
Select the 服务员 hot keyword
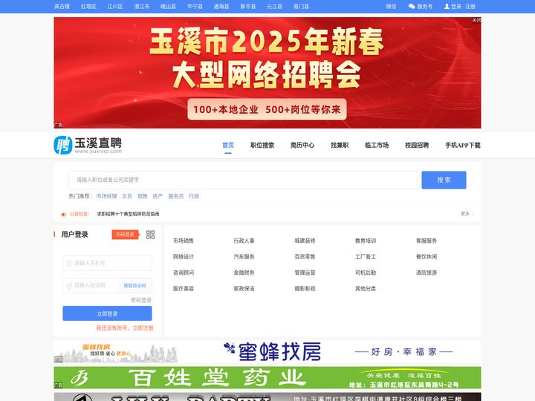pos(175,196)
